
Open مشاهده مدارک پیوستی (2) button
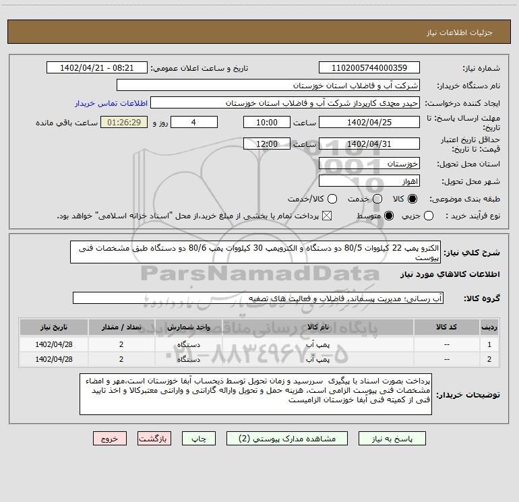tap(287, 439)
